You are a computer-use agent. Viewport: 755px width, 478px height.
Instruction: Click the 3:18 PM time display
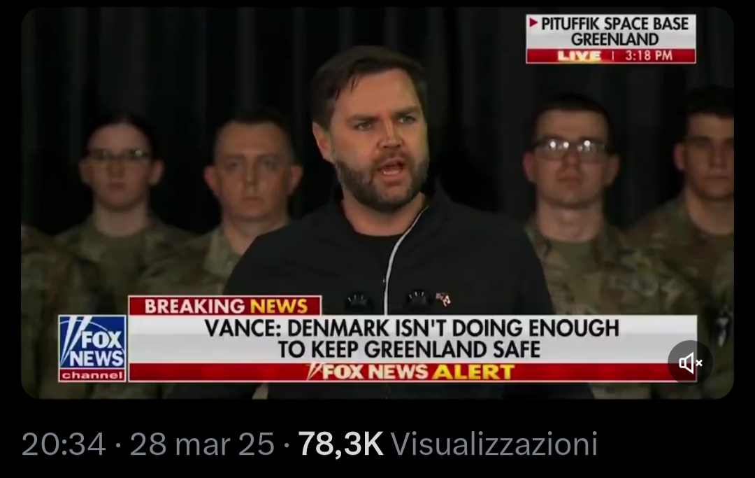tap(649, 56)
